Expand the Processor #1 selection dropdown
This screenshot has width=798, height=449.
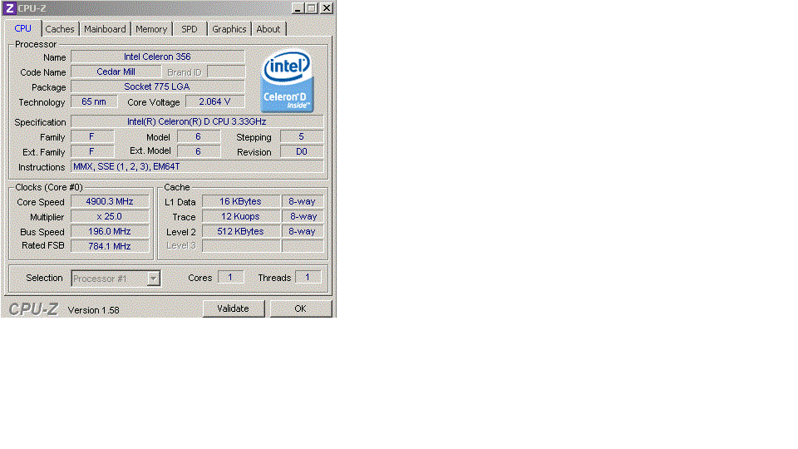click(153, 279)
